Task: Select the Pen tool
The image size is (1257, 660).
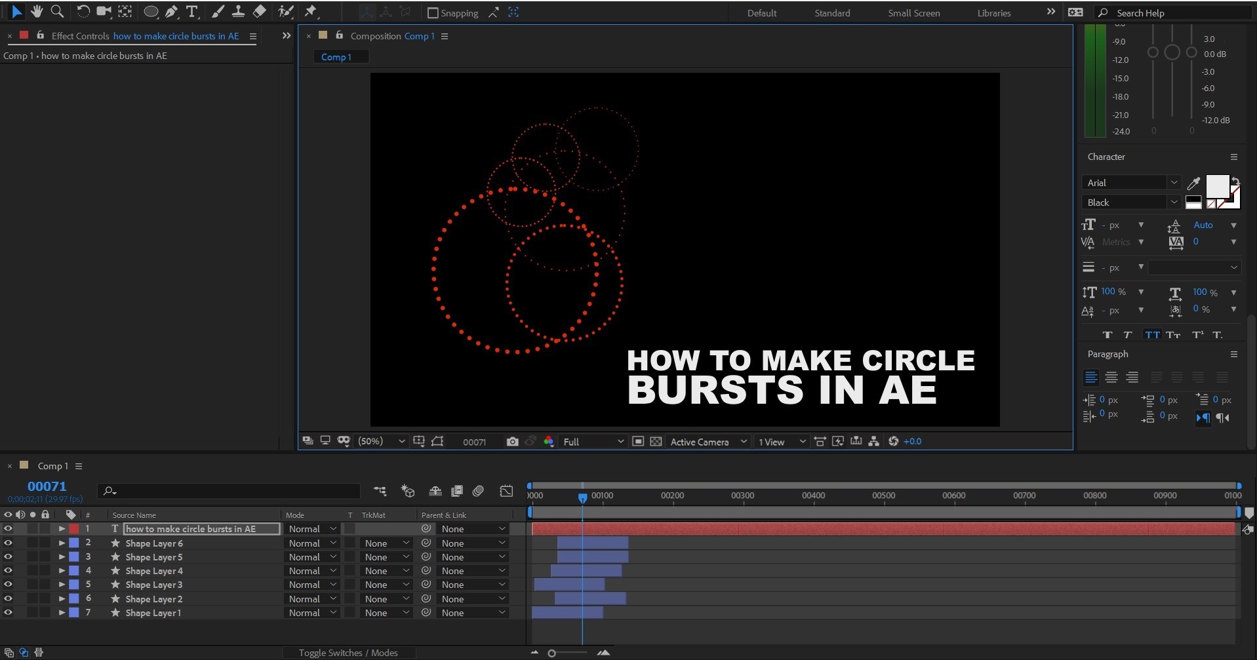Action: [172, 11]
